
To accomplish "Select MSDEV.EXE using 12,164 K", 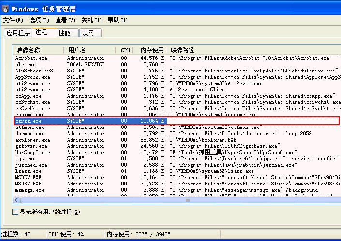I will (x=177, y=178).
